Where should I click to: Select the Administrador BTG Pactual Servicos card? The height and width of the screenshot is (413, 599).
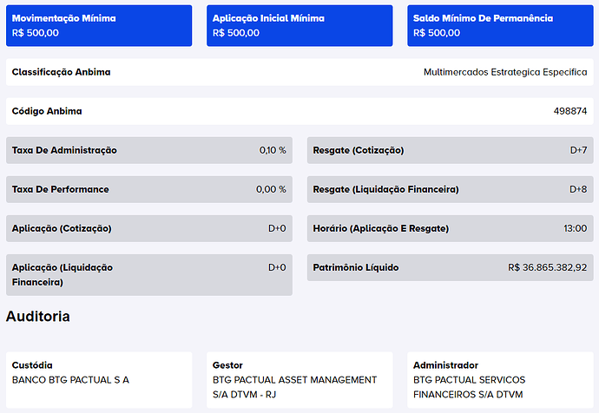499,379
